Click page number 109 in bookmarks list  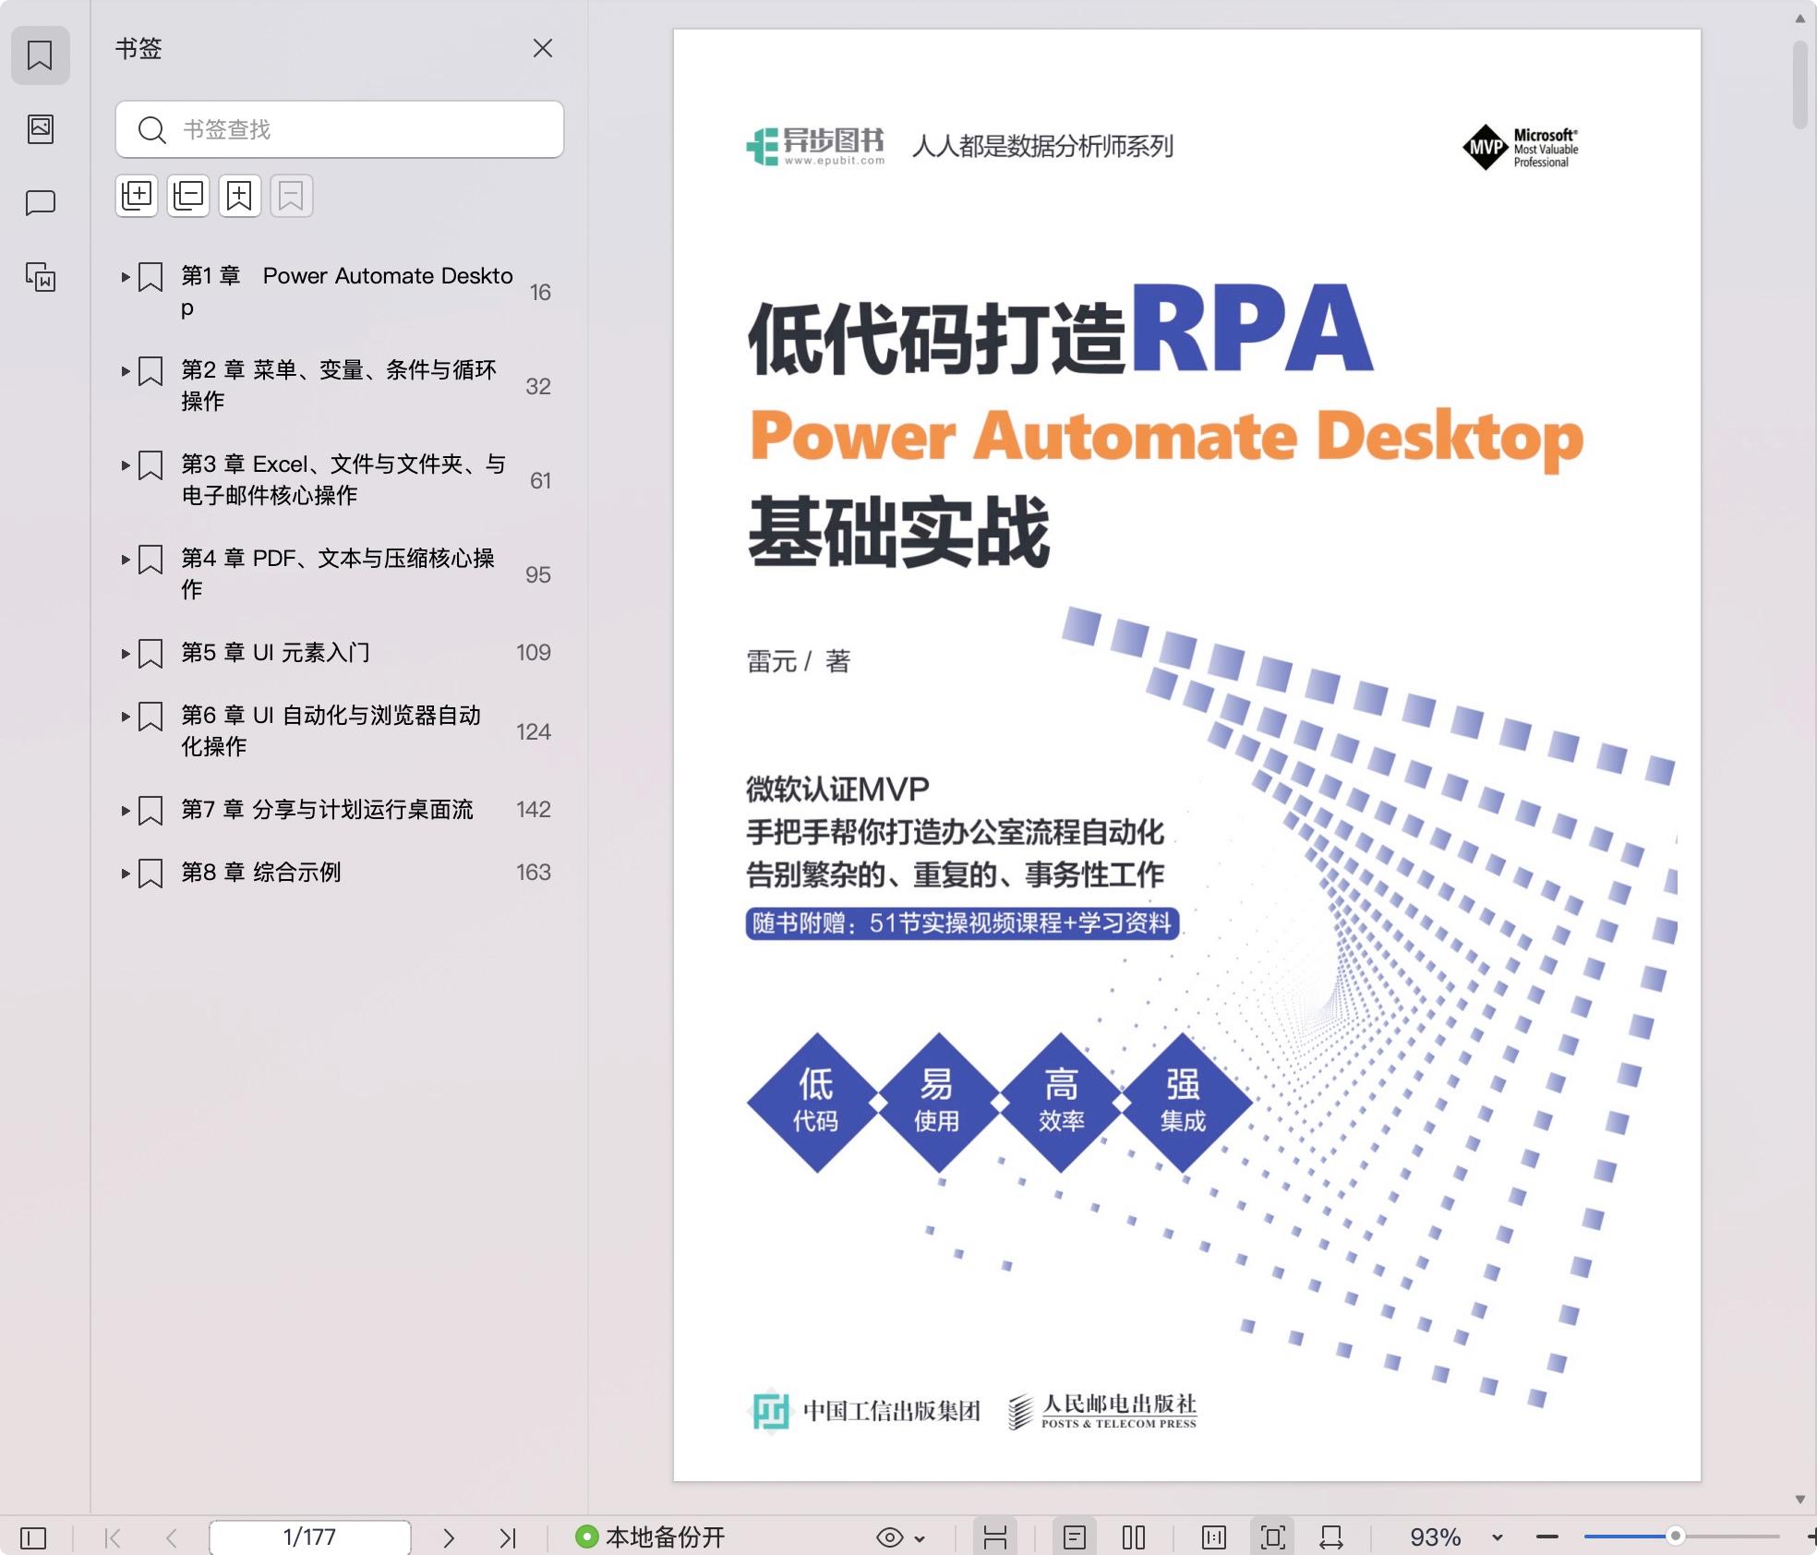tap(533, 653)
